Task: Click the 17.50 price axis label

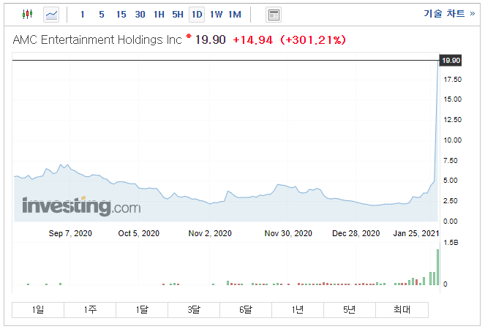Action: pos(453,80)
